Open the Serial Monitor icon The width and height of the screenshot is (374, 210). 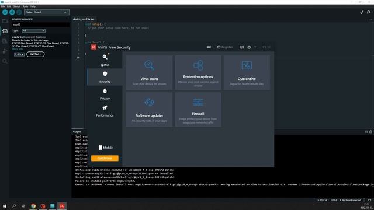pyautogui.click(x=369, y=12)
